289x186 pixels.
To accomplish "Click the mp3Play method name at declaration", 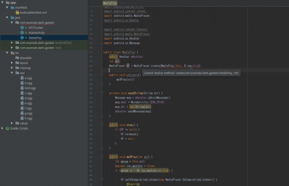I will point(132,157).
